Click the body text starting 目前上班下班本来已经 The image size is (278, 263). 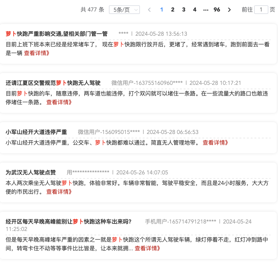click(137, 49)
